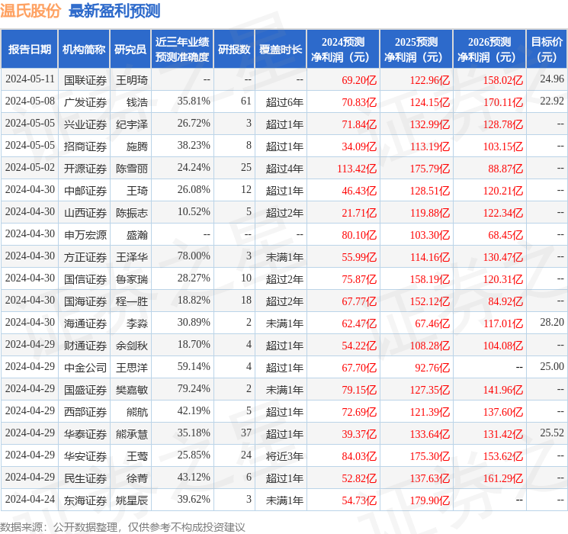The height and width of the screenshot is (534, 568).
Task: Click the target price 28.20
Action: coord(552,322)
